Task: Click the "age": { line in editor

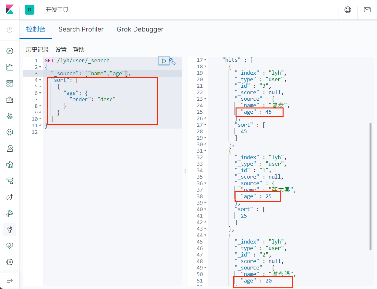Action: 76,93
